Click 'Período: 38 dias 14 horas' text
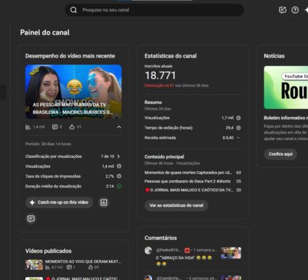 pyautogui.click(x=48, y=144)
